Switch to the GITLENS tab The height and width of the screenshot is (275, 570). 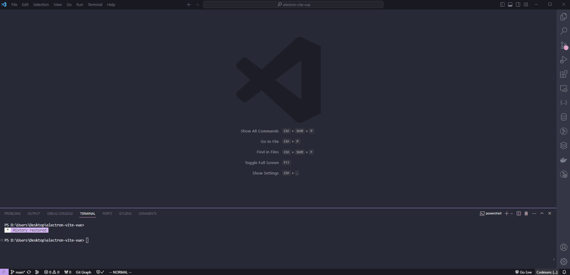coord(125,214)
